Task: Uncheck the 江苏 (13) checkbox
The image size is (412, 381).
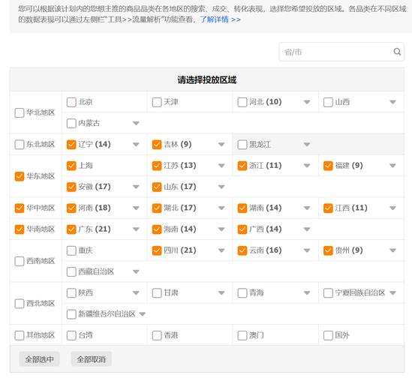Action: (x=157, y=166)
